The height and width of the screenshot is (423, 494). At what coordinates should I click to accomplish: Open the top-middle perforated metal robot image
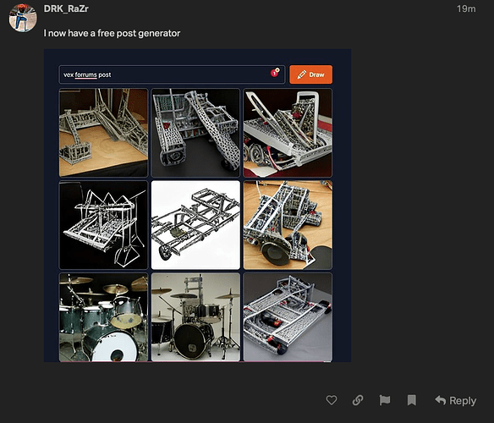coord(195,133)
